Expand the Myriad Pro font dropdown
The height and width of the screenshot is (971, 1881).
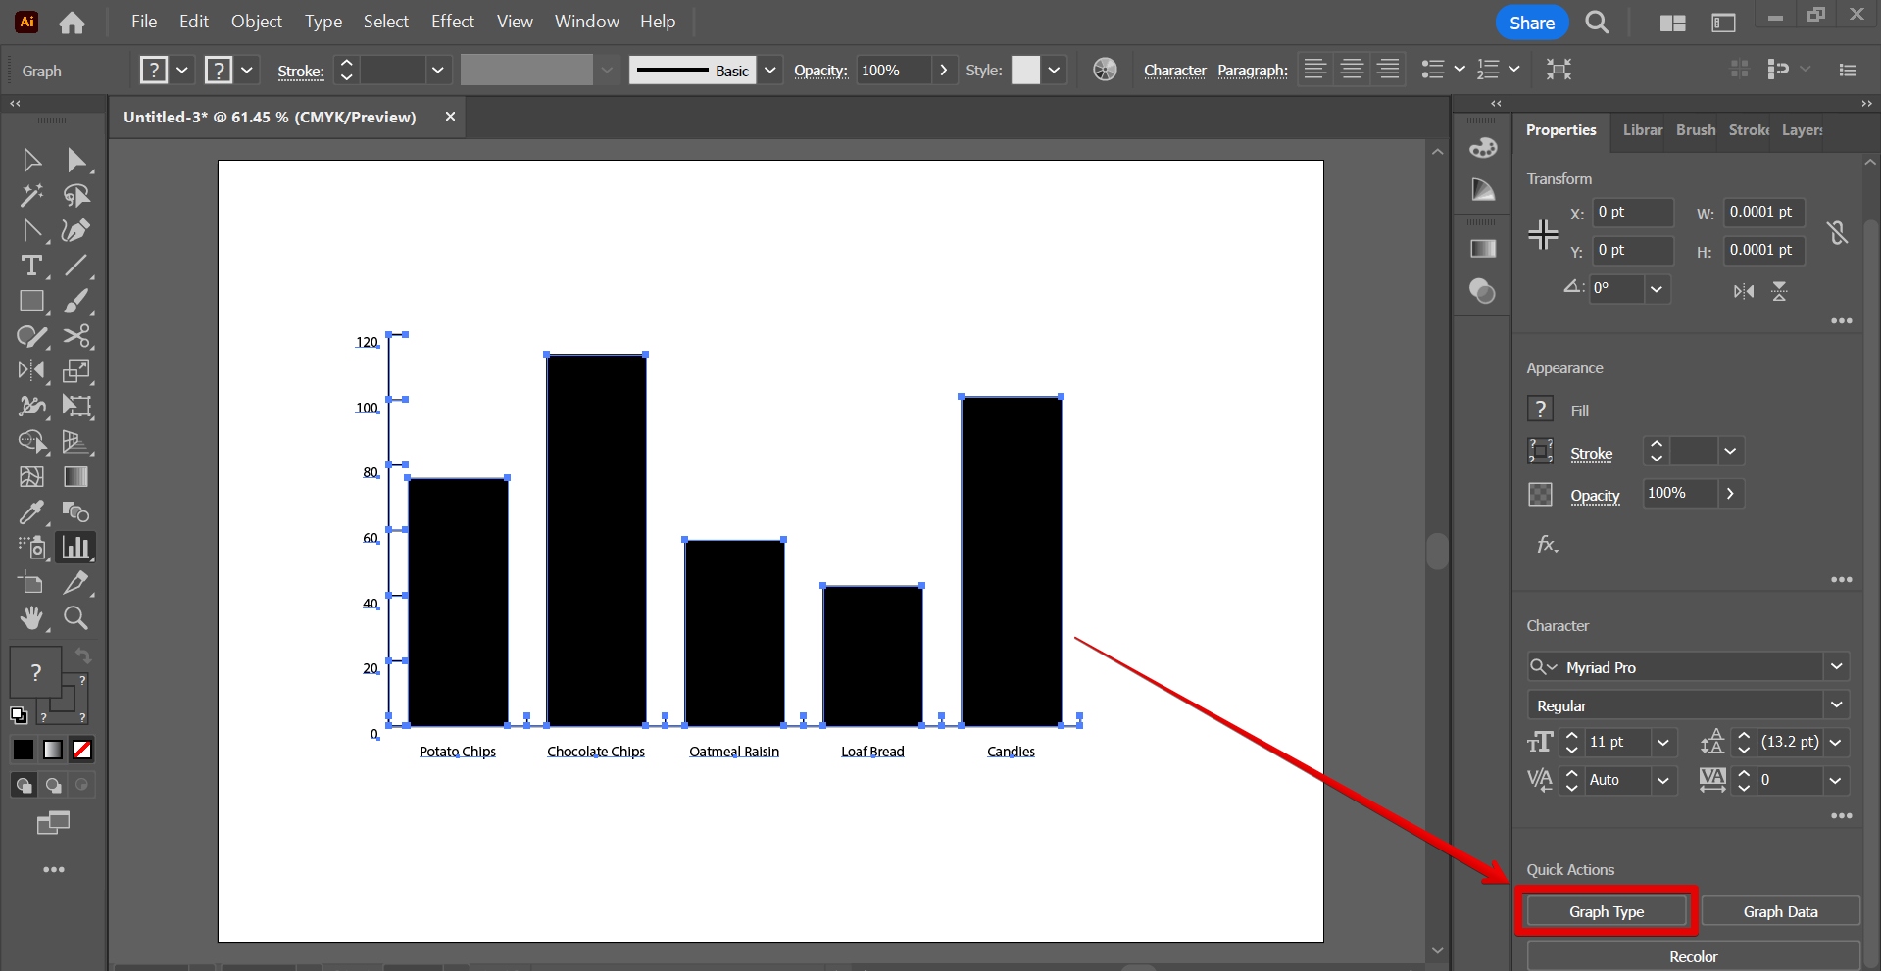point(1836,667)
